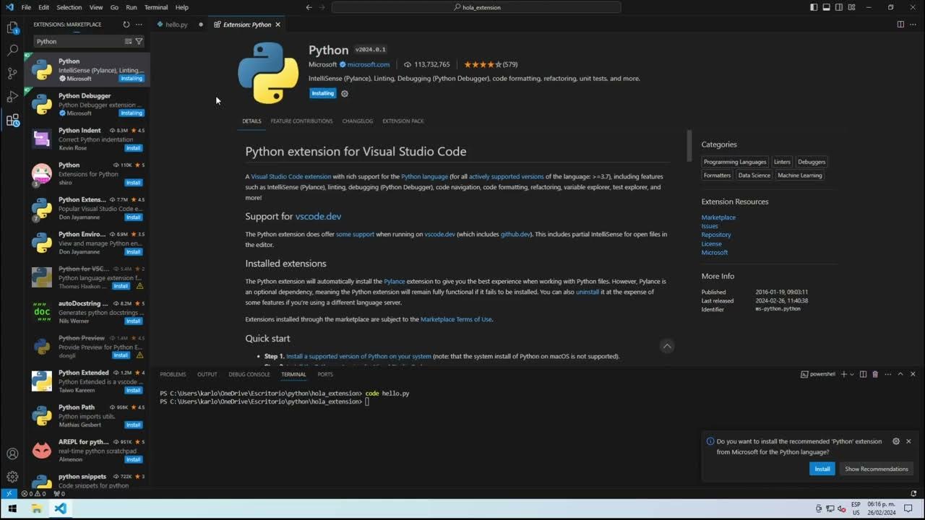Open editor more actions ellipsis
Viewport: 925px width, 520px height.
913,25
